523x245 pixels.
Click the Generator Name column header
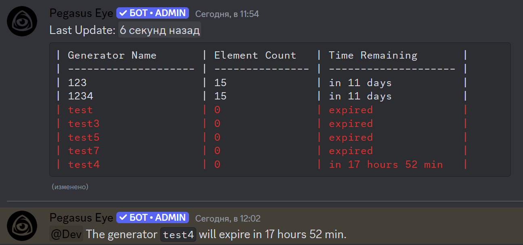coord(111,55)
